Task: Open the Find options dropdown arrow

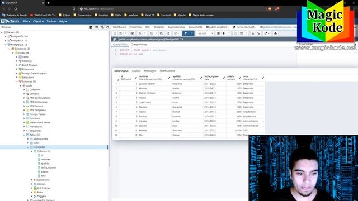Action: [145, 33]
